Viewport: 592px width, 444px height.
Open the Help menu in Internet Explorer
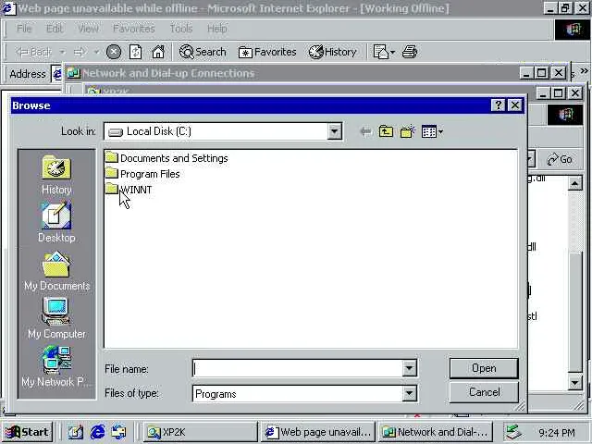point(216,29)
